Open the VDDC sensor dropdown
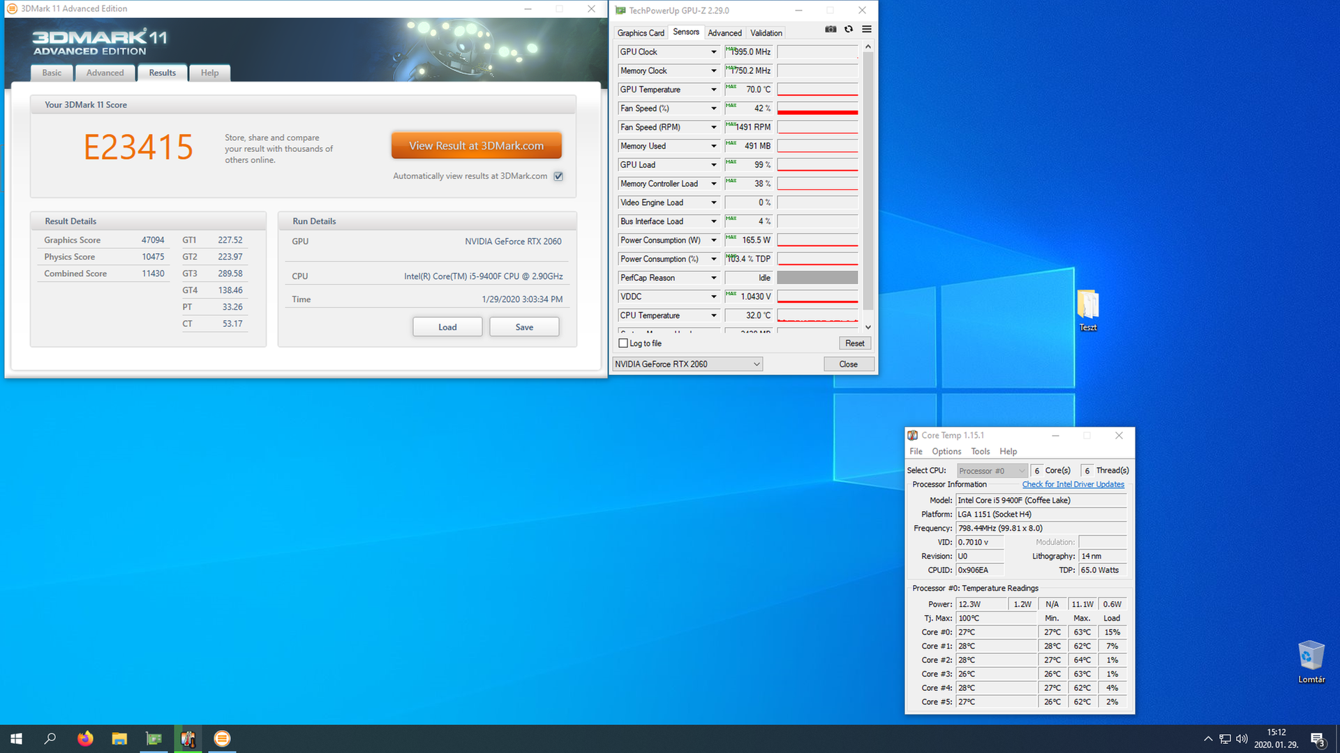Viewport: 1340px width, 753px height. coord(714,297)
